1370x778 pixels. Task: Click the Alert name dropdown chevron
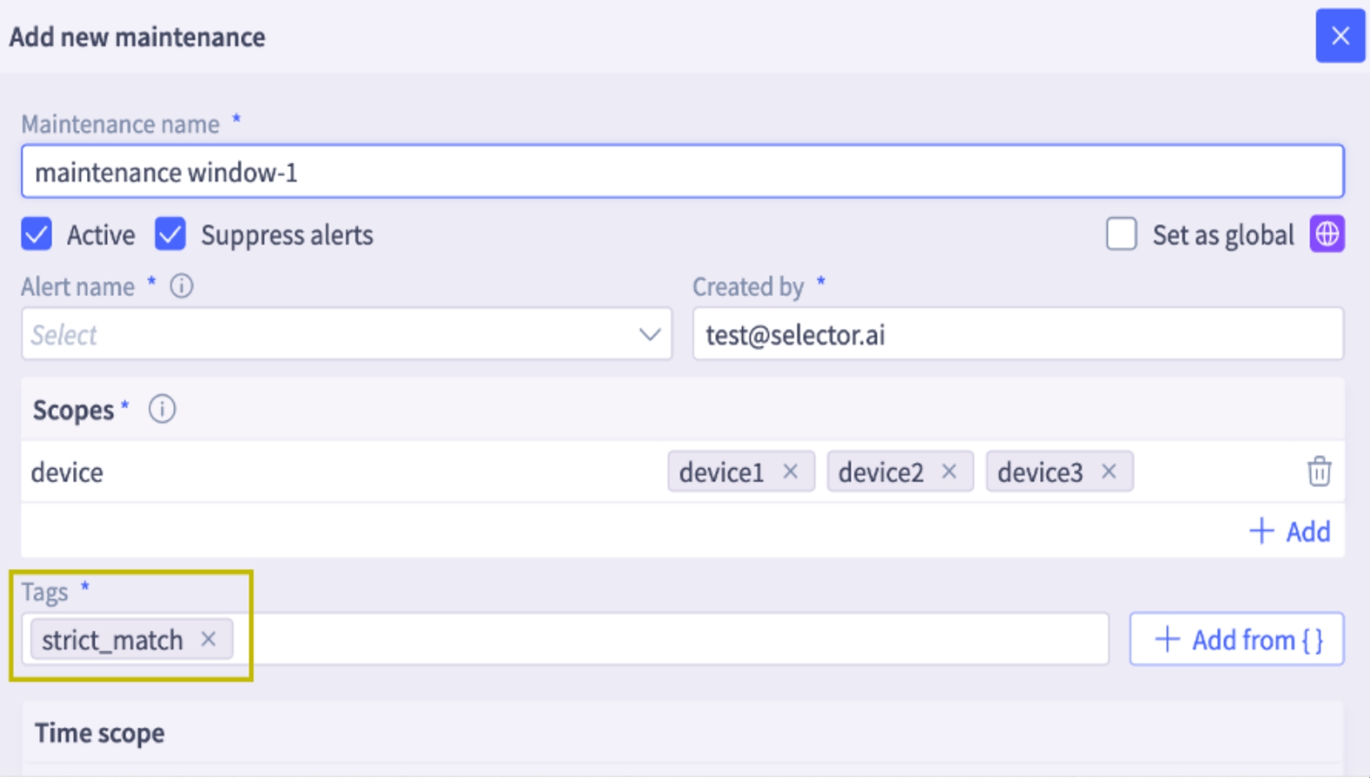point(649,334)
